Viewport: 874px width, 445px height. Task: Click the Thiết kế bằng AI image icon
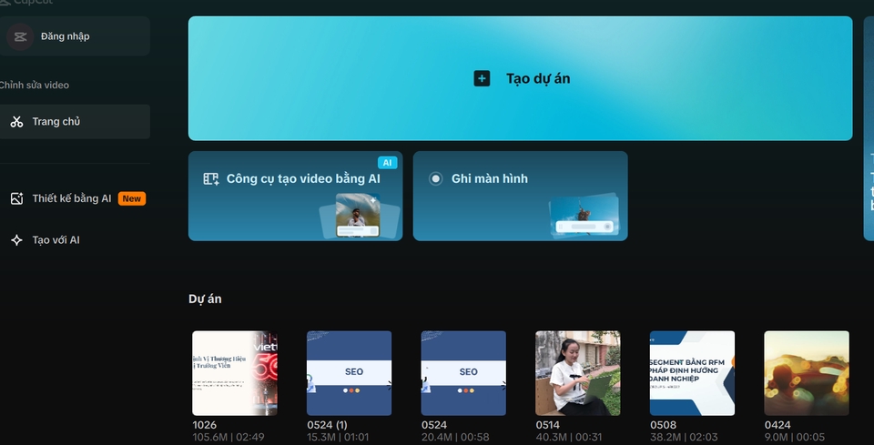pyautogui.click(x=16, y=198)
